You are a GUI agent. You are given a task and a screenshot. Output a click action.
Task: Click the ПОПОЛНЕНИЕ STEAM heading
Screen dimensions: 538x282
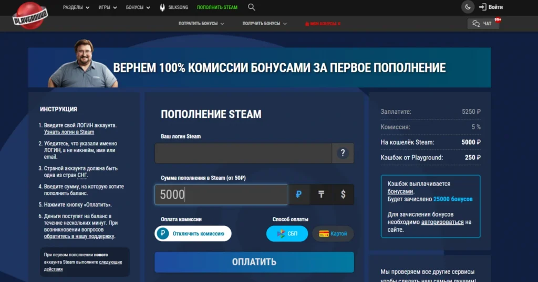[211, 114]
